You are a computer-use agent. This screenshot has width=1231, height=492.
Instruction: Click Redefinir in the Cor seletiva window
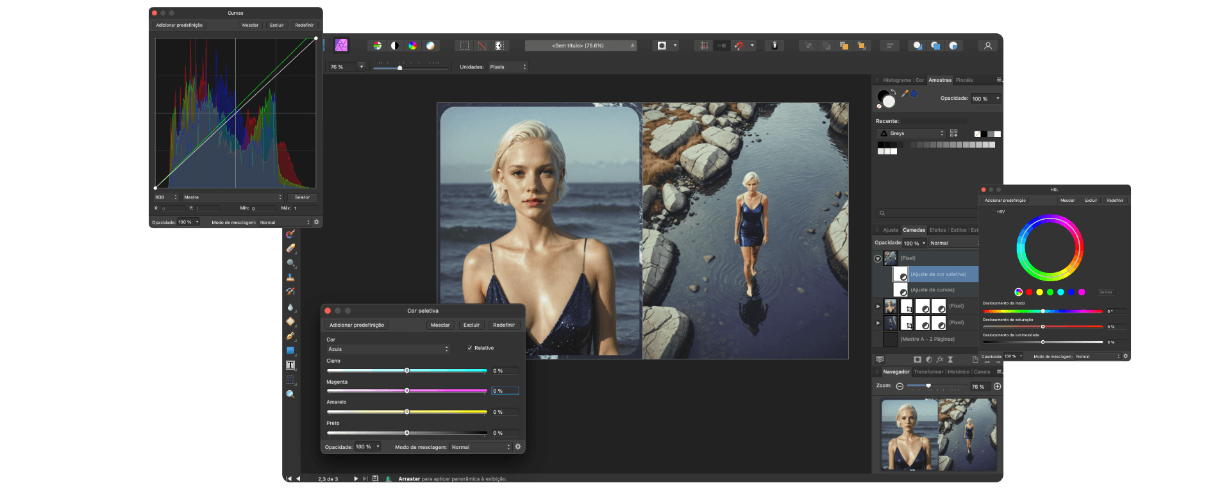(504, 325)
